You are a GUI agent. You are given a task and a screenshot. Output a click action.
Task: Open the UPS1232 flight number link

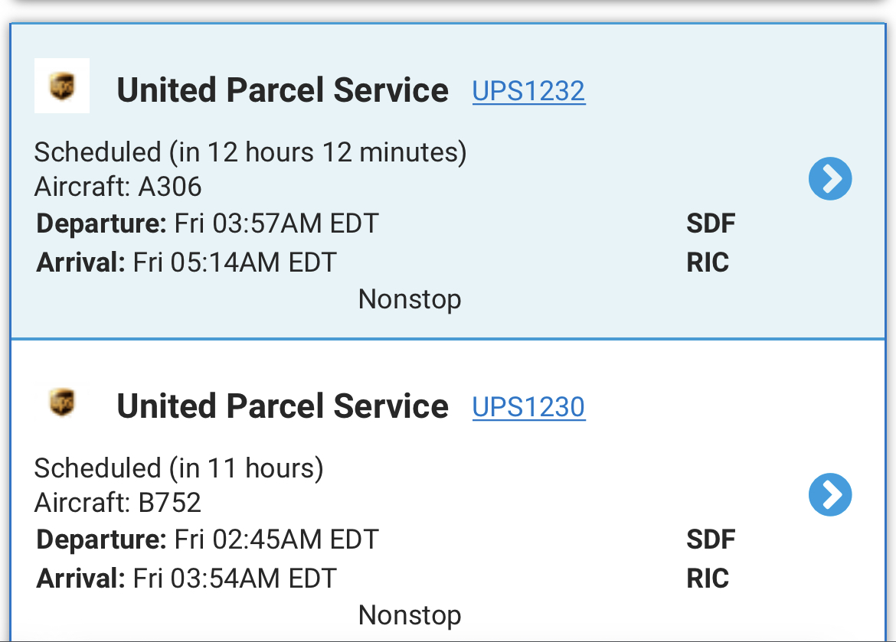click(x=528, y=91)
